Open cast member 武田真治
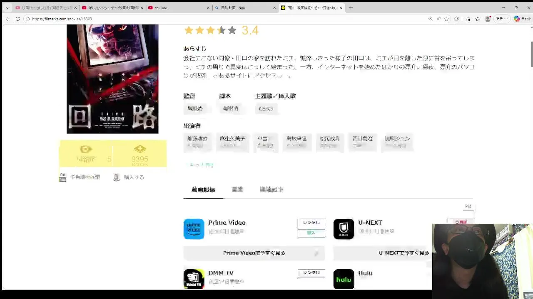 tap(363, 142)
